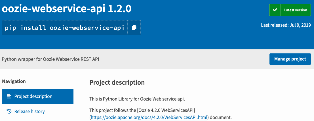Open Manage project

click(x=290, y=59)
